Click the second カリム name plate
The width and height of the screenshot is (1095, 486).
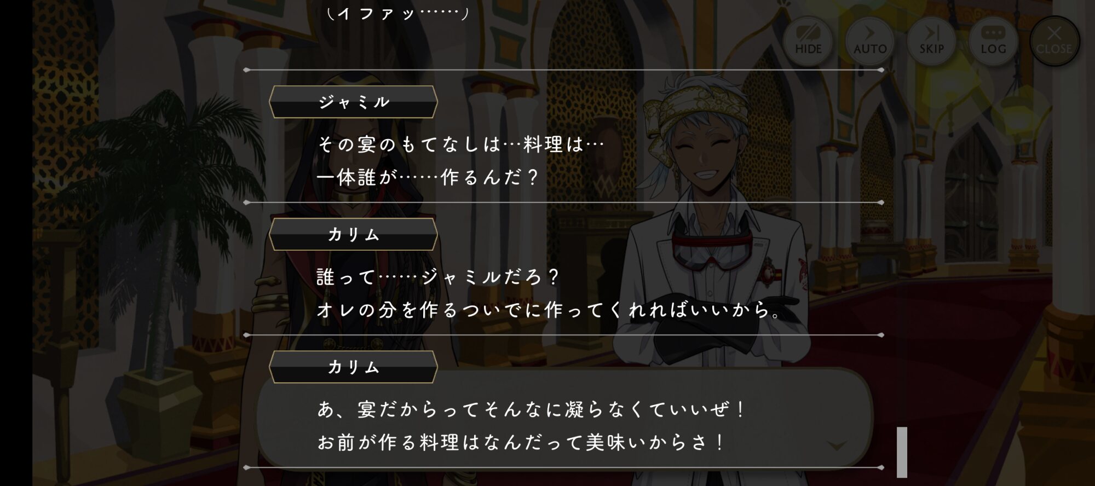pos(353,367)
